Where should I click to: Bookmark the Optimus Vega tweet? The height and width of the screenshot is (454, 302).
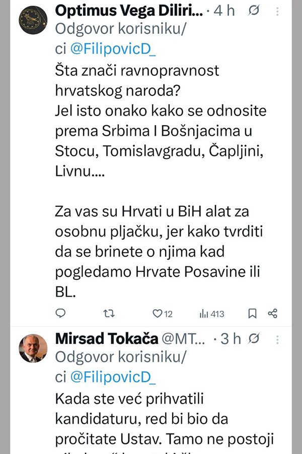coord(253,313)
